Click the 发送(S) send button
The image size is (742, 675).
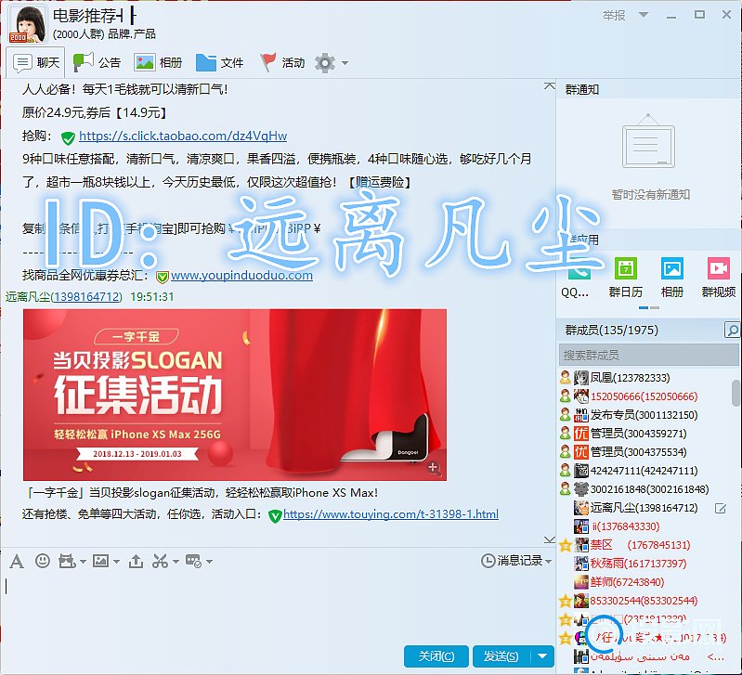click(x=501, y=656)
